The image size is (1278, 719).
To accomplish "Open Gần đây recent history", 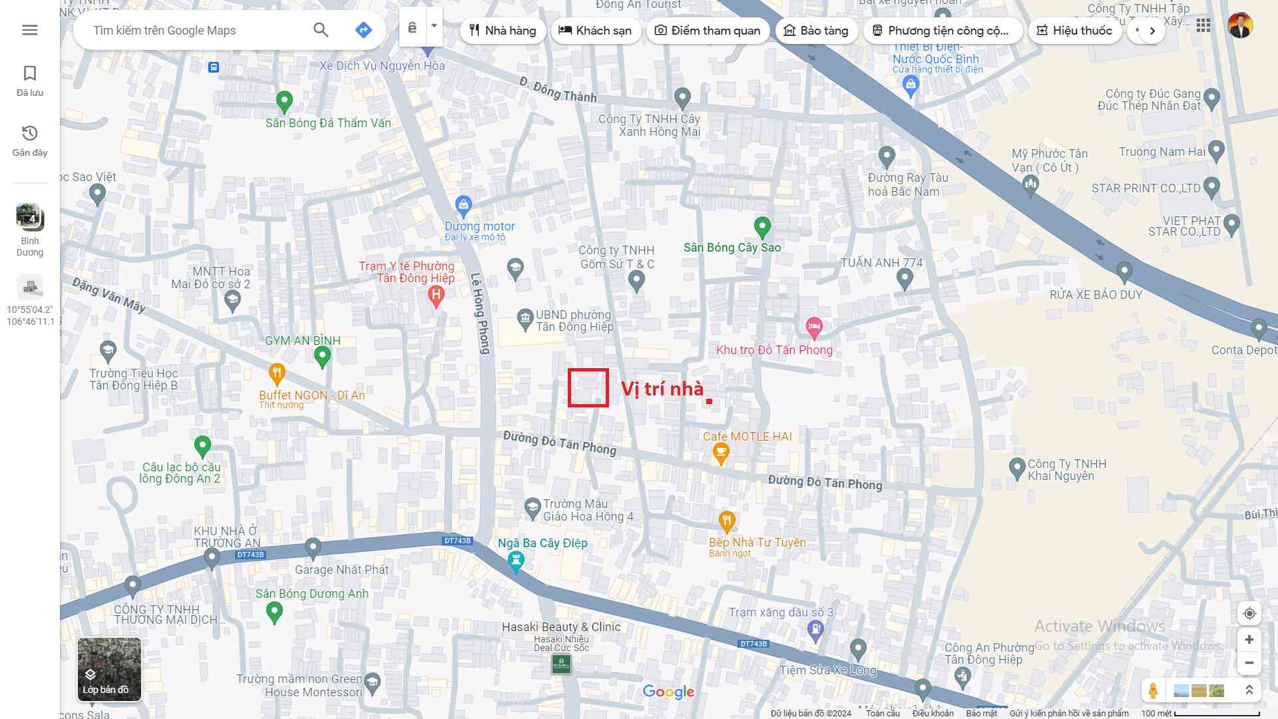I will [x=30, y=140].
